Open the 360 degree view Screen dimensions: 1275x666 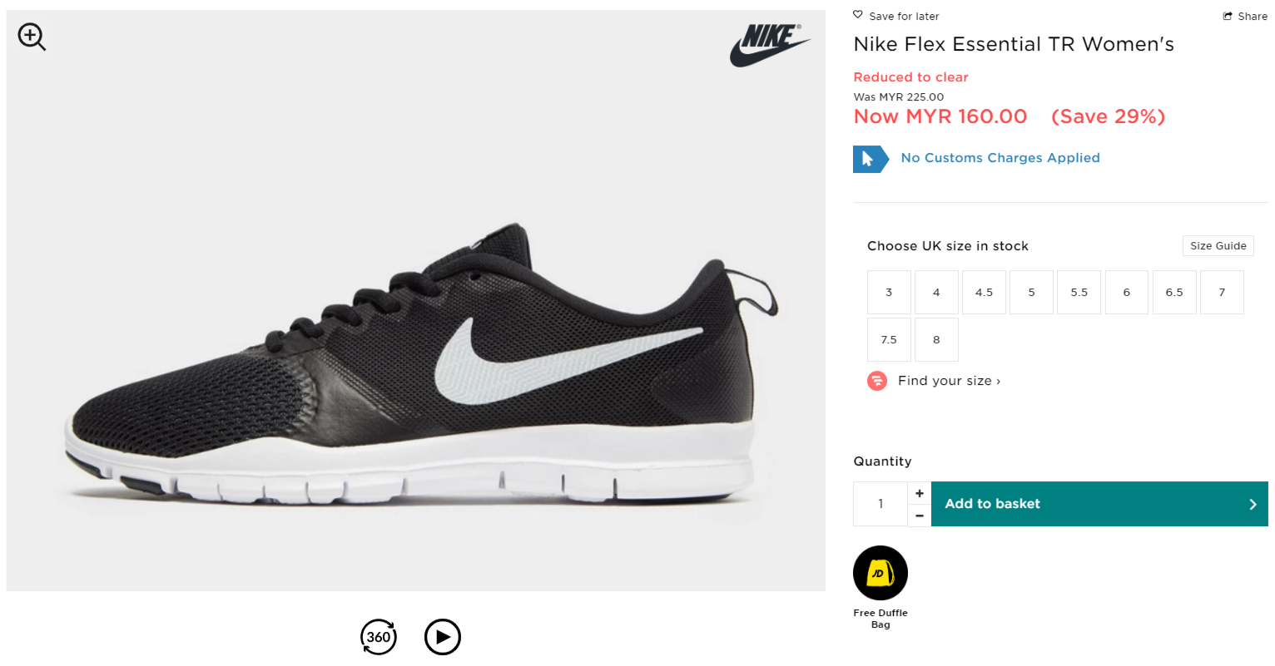[379, 637]
